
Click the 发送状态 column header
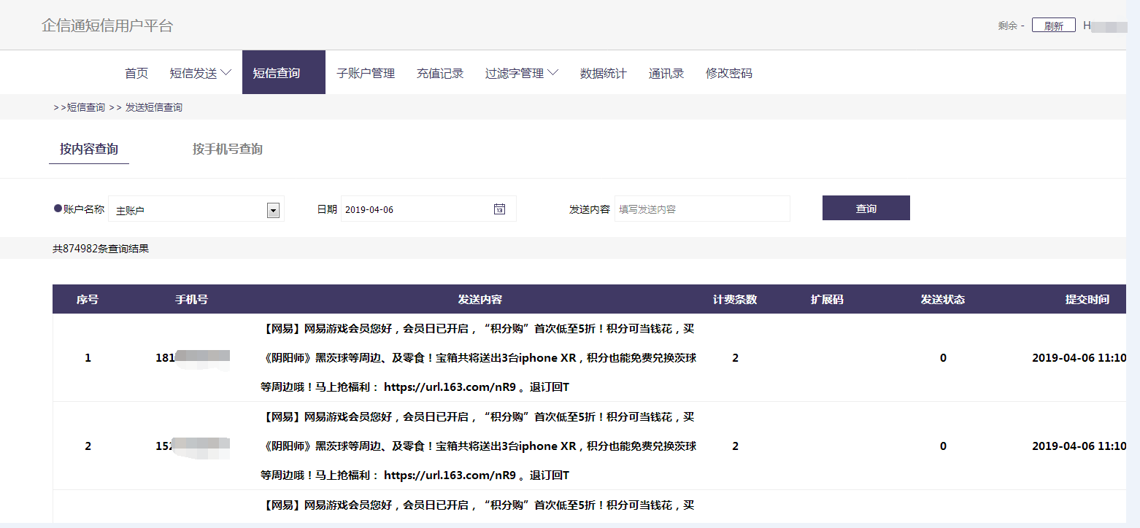click(x=942, y=300)
